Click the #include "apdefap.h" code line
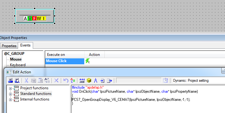Viewport: 225px width, 113px height. coord(88,87)
